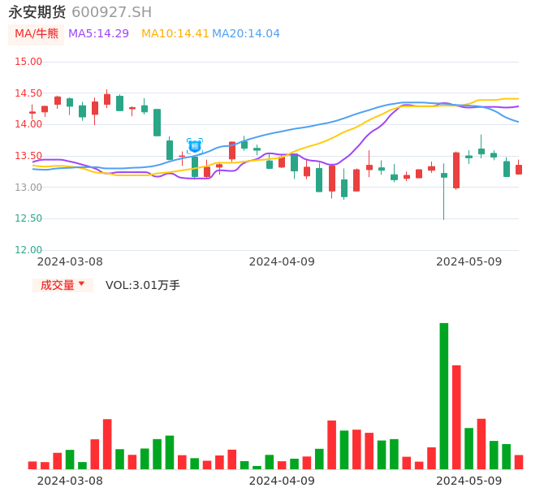Screen dimensions: 557x492
Task: Click the 12.50 price axis label
Action: point(28,218)
